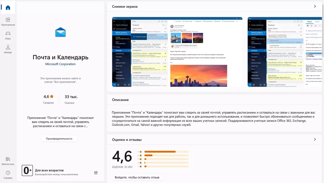Expand the Снимки экрана section chevron
Image resolution: width=324 pixels, height=183 pixels.
point(315,6)
